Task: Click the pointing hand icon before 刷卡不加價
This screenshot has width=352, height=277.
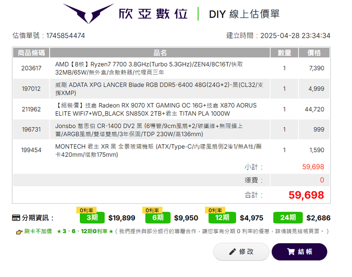Action: click(x=19, y=232)
